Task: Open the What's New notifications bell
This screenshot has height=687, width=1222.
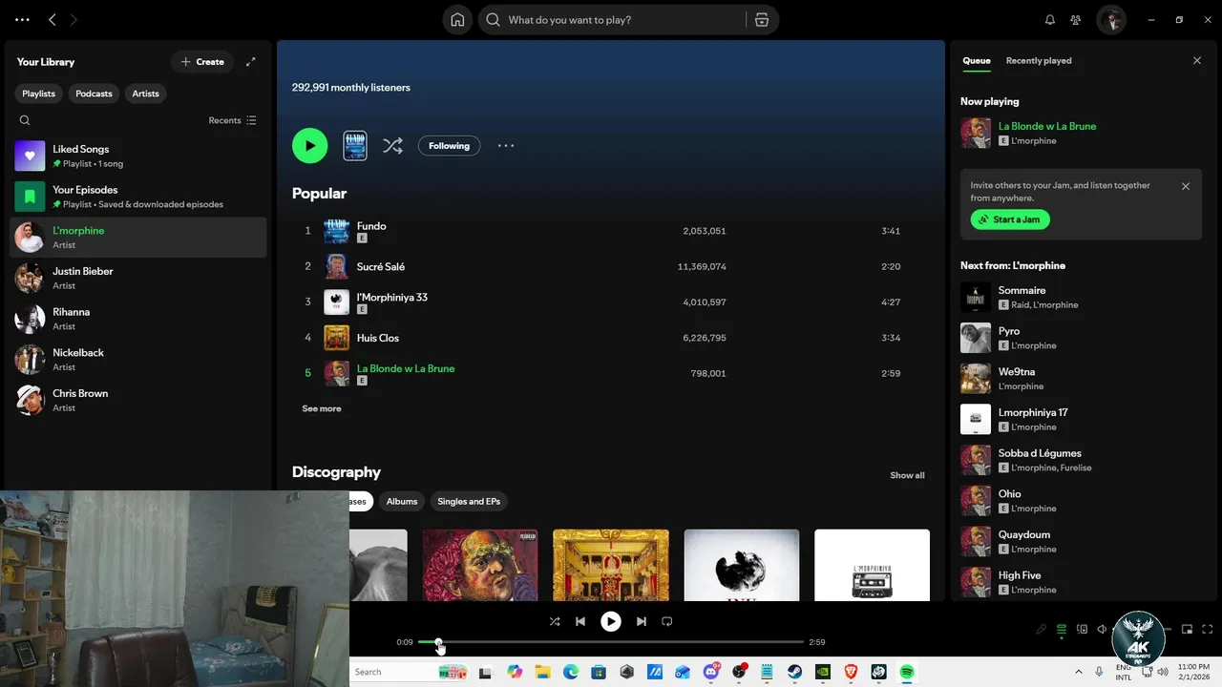Action: pos(1050,20)
